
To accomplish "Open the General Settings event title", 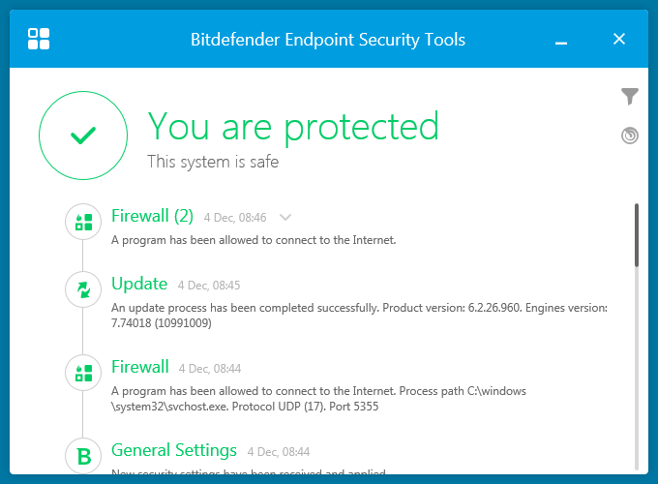I will click(174, 450).
